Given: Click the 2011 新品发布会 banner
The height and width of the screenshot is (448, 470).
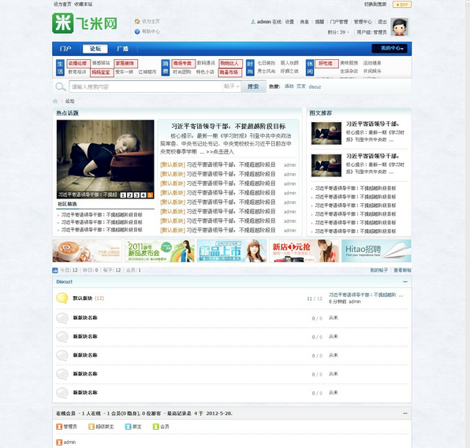Looking at the screenshot, I should pos(159,251).
